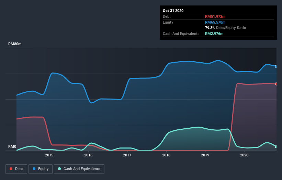282x180 pixels.
Task: Click the 2020 x-axis label
Action: (244, 155)
